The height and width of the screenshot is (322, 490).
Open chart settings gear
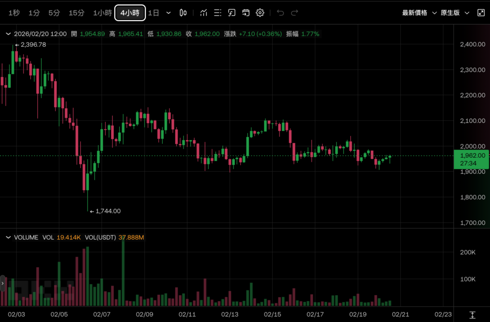260,13
